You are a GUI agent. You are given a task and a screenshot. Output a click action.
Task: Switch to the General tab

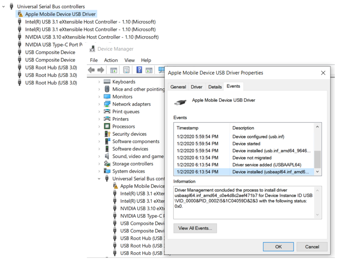click(178, 87)
